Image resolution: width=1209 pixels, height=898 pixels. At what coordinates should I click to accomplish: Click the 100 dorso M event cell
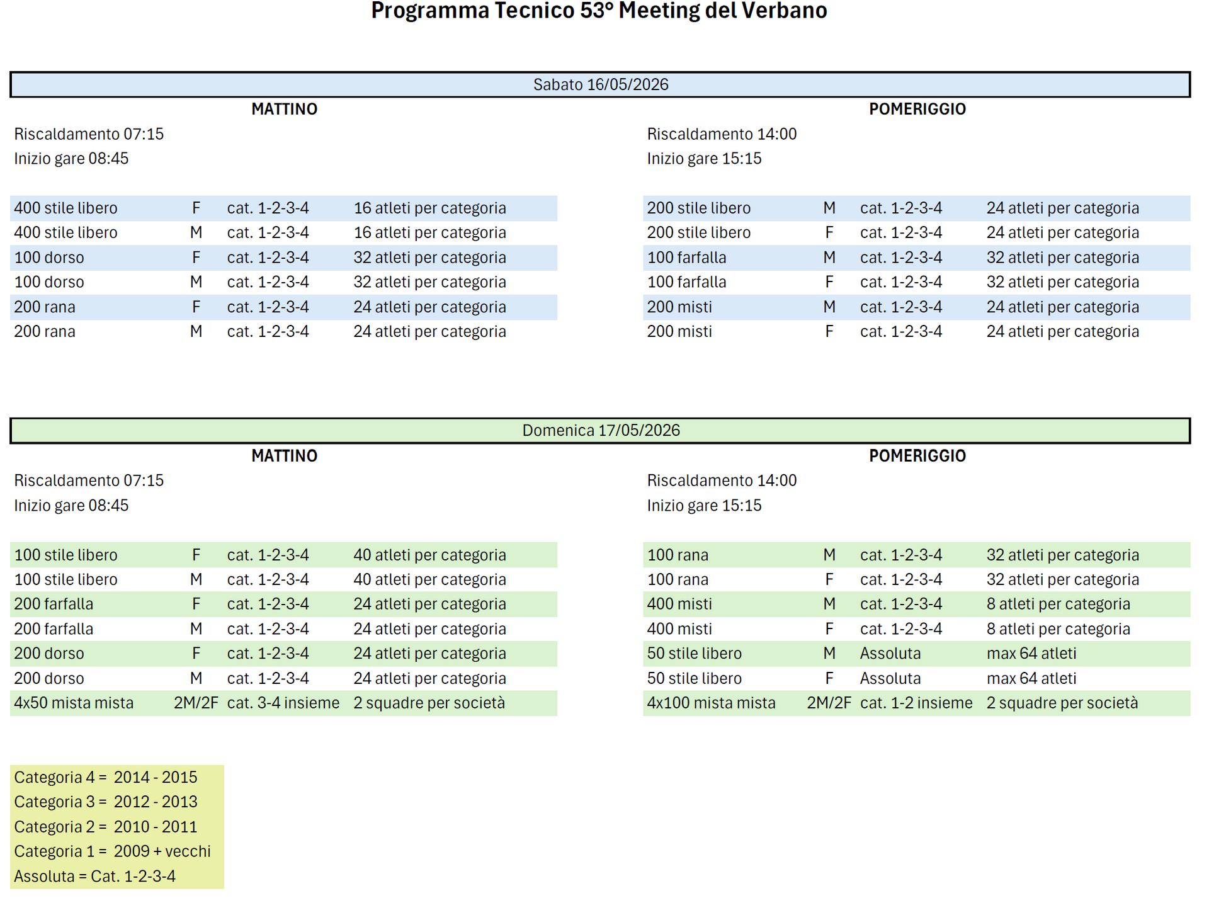pos(49,282)
